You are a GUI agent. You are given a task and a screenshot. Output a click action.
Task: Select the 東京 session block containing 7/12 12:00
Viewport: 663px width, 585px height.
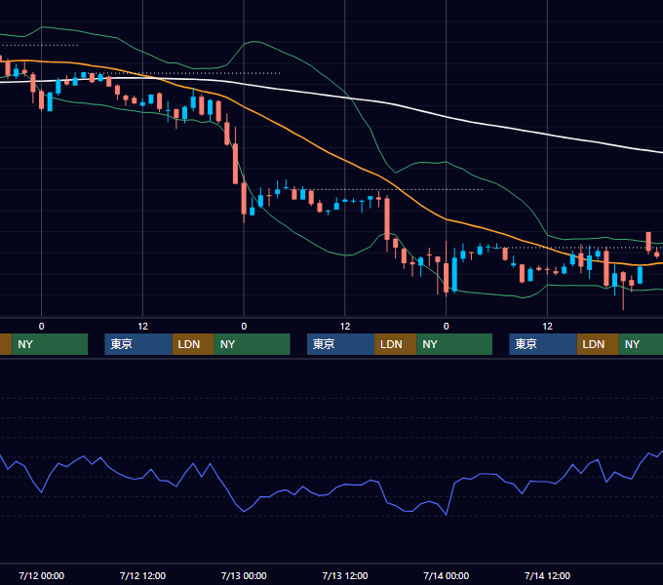click(x=138, y=344)
